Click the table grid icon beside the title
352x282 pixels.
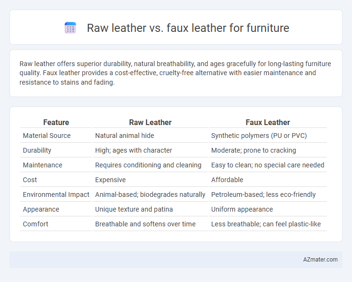[70, 28]
